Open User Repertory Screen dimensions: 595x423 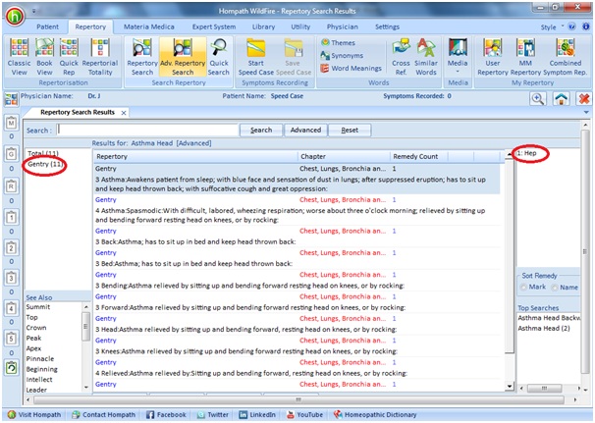(493, 57)
